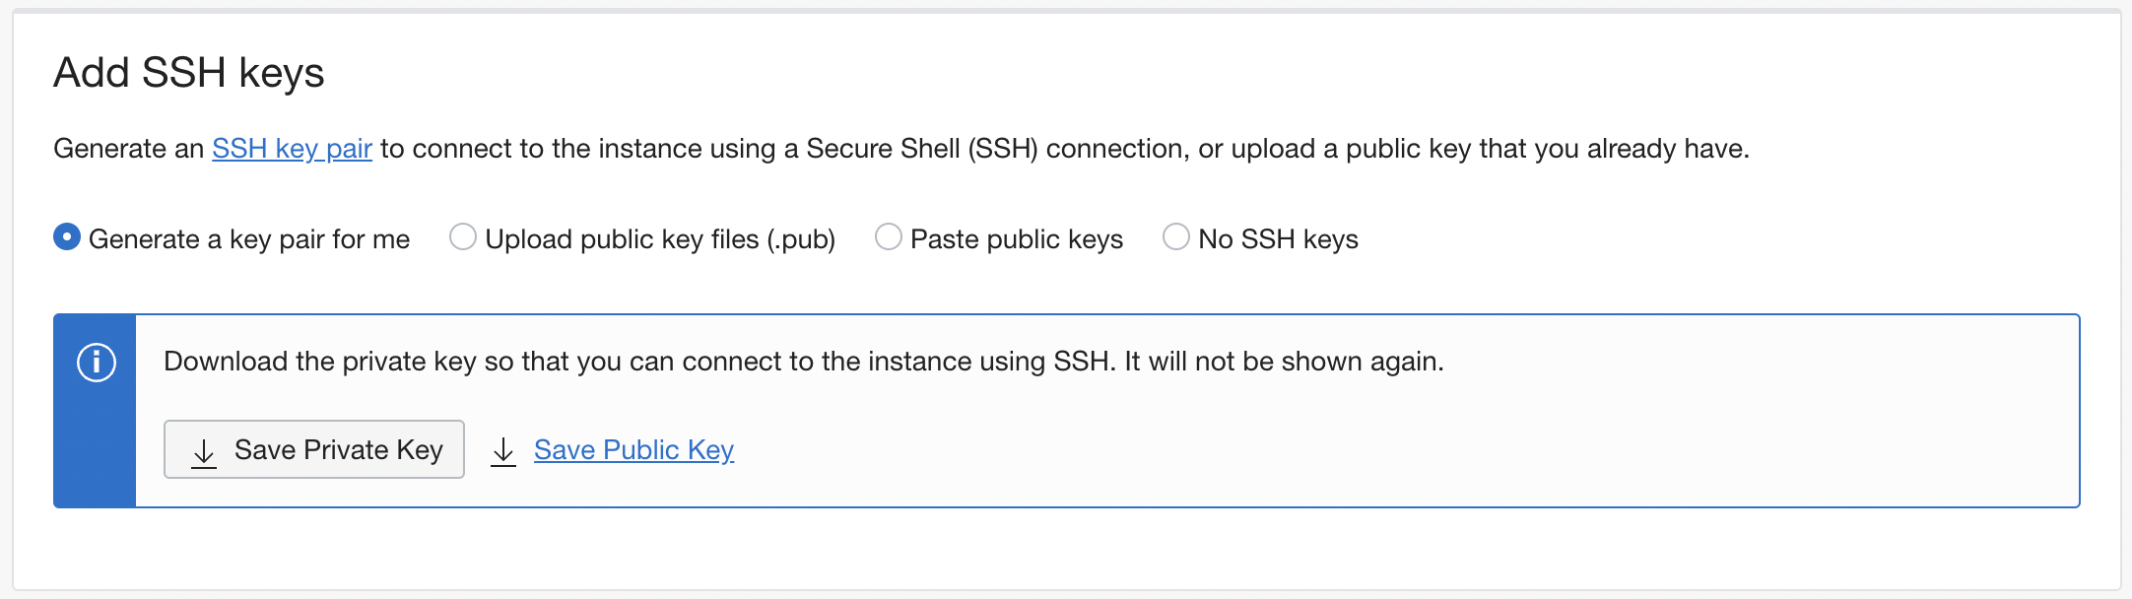Image resolution: width=2132 pixels, height=599 pixels.
Task: Click the information icon in the notification banner
Action: (x=95, y=362)
